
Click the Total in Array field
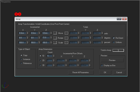118,50
